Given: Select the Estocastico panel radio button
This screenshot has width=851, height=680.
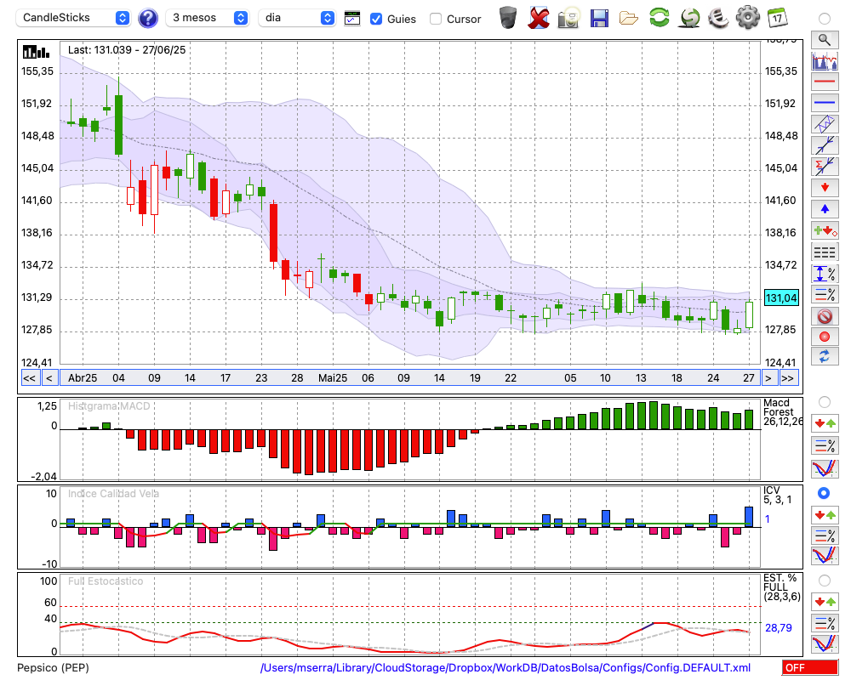Looking at the screenshot, I should coord(825,581).
